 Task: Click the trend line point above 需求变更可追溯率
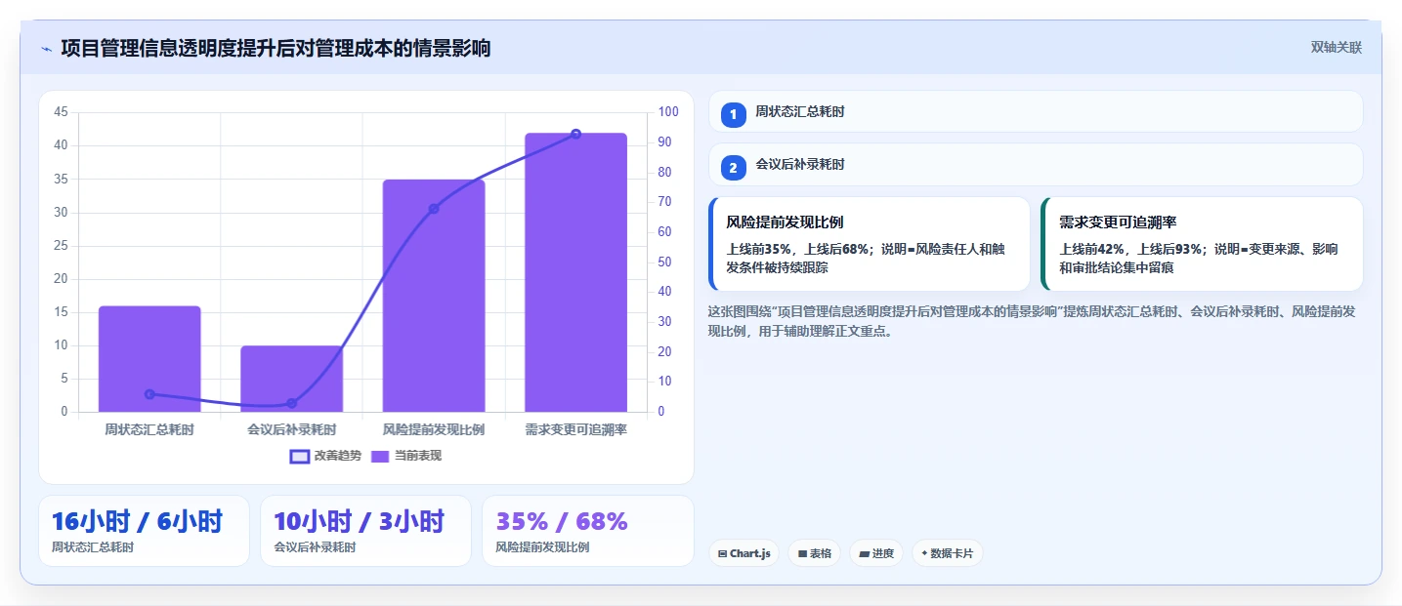pos(575,134)
